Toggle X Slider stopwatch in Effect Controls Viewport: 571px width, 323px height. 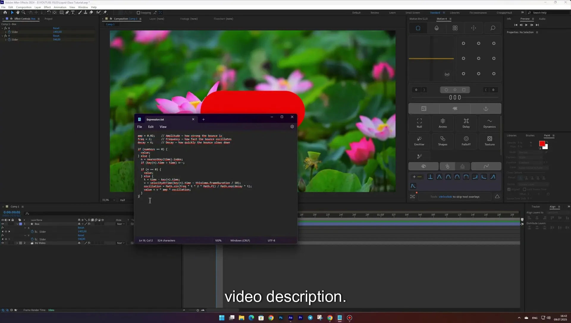click(9, 32)
